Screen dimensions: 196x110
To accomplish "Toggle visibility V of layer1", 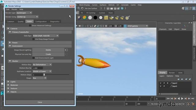I will tap(160, 86).
